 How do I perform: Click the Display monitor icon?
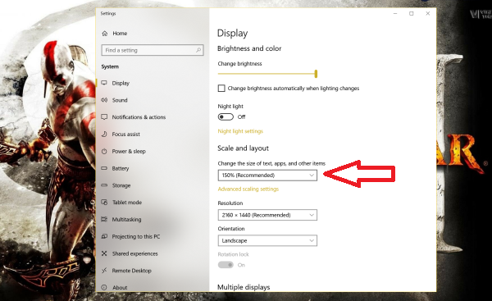click(104, 83)
